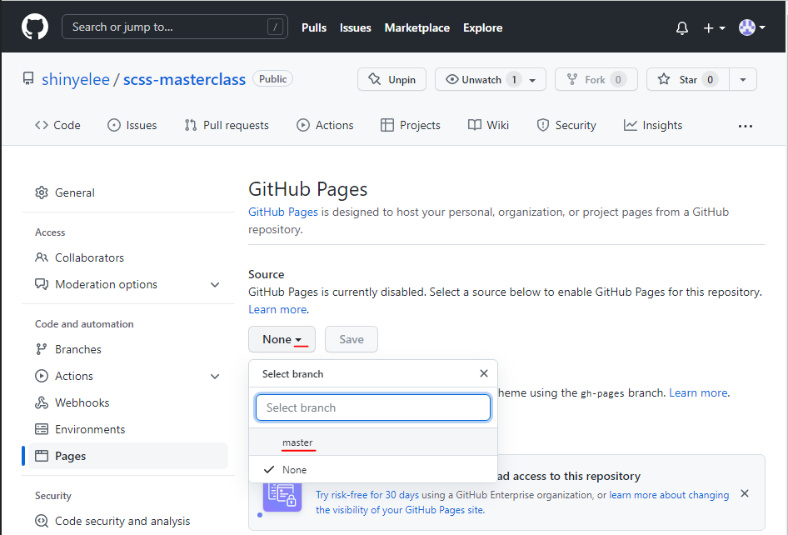This screenshot has height=535, width=788.
Task: Open the three-dots more tabs menu
Action: [746, 126]
